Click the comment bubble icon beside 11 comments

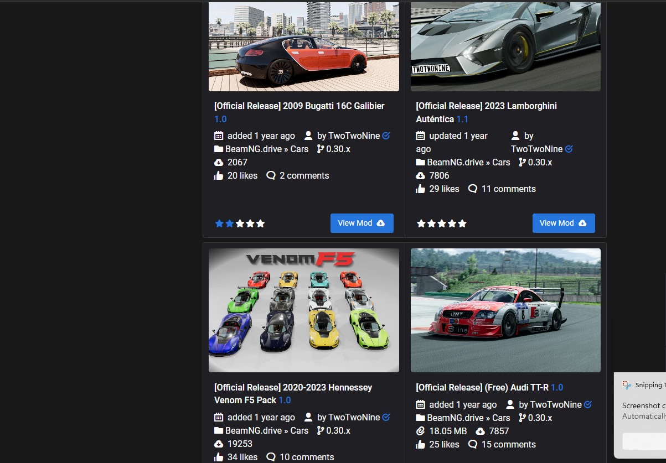[473, 189]
